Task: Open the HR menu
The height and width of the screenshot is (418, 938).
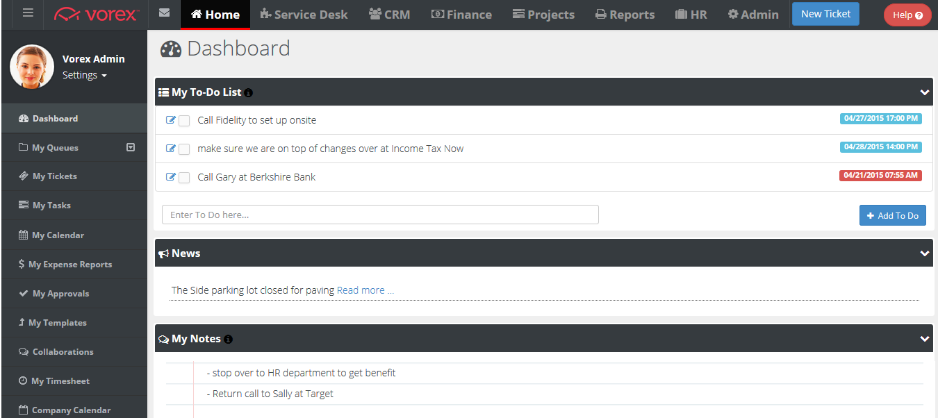Action: tap(691, 15)
